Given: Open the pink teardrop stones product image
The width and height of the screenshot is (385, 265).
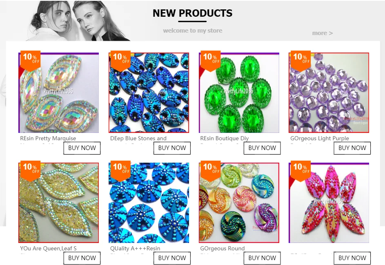Looking at the screenshot, I should point(329,203).
